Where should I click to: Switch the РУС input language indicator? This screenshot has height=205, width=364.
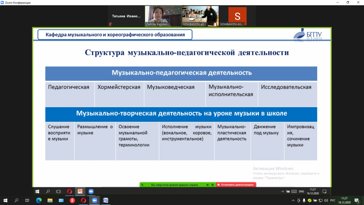coord(333,200)
